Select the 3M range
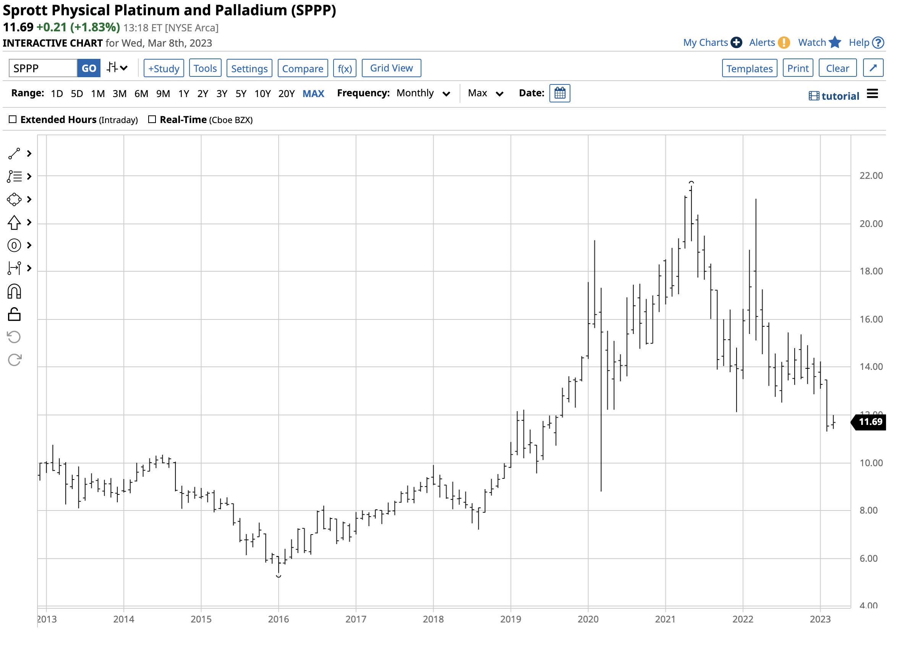Viewport: 920px width, 645px height. 120,94
